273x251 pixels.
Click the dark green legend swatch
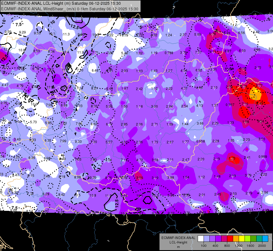253,239
